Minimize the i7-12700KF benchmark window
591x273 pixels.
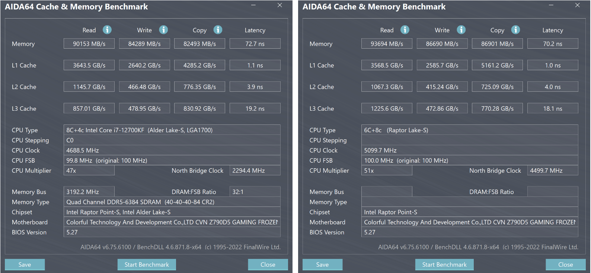(x=253, y=5)
